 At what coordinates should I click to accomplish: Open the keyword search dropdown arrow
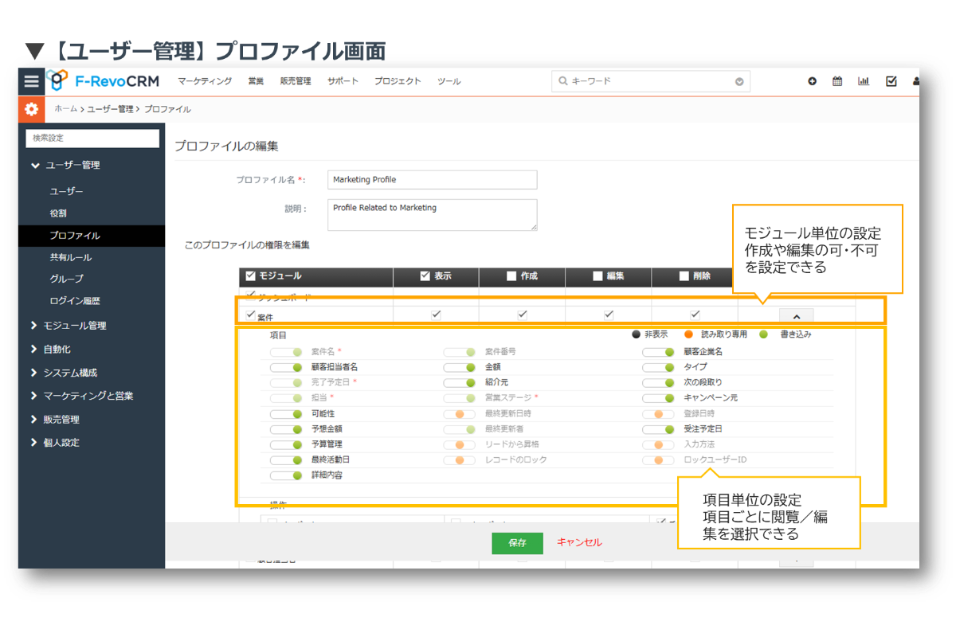pos(739,81)
